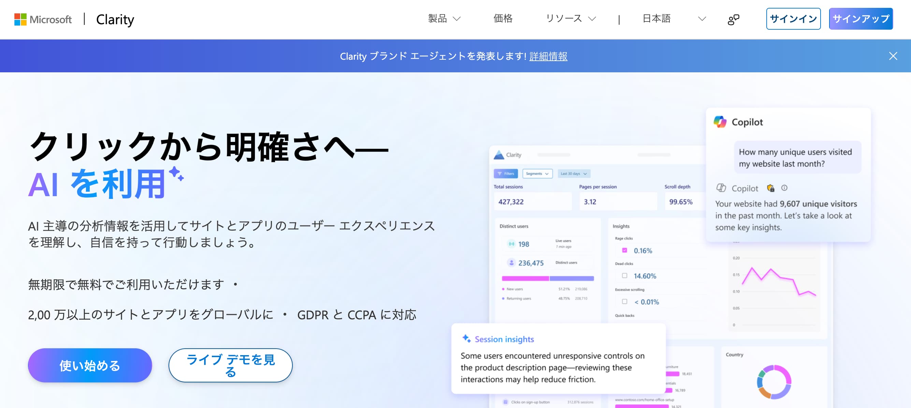Image resolution: width=911 pixels, height=408 pixels.
Task: Click the Clicks on sign-up button icon
Action: (505, 402)
